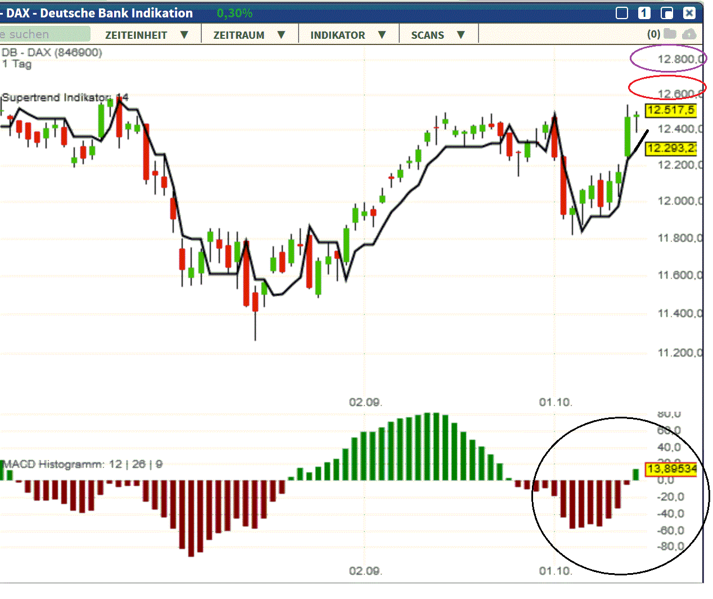This screenshot has width=713, height=599.
Task: Click the yellow 12.293 supertrend value tag
Action: click(671, 148)
